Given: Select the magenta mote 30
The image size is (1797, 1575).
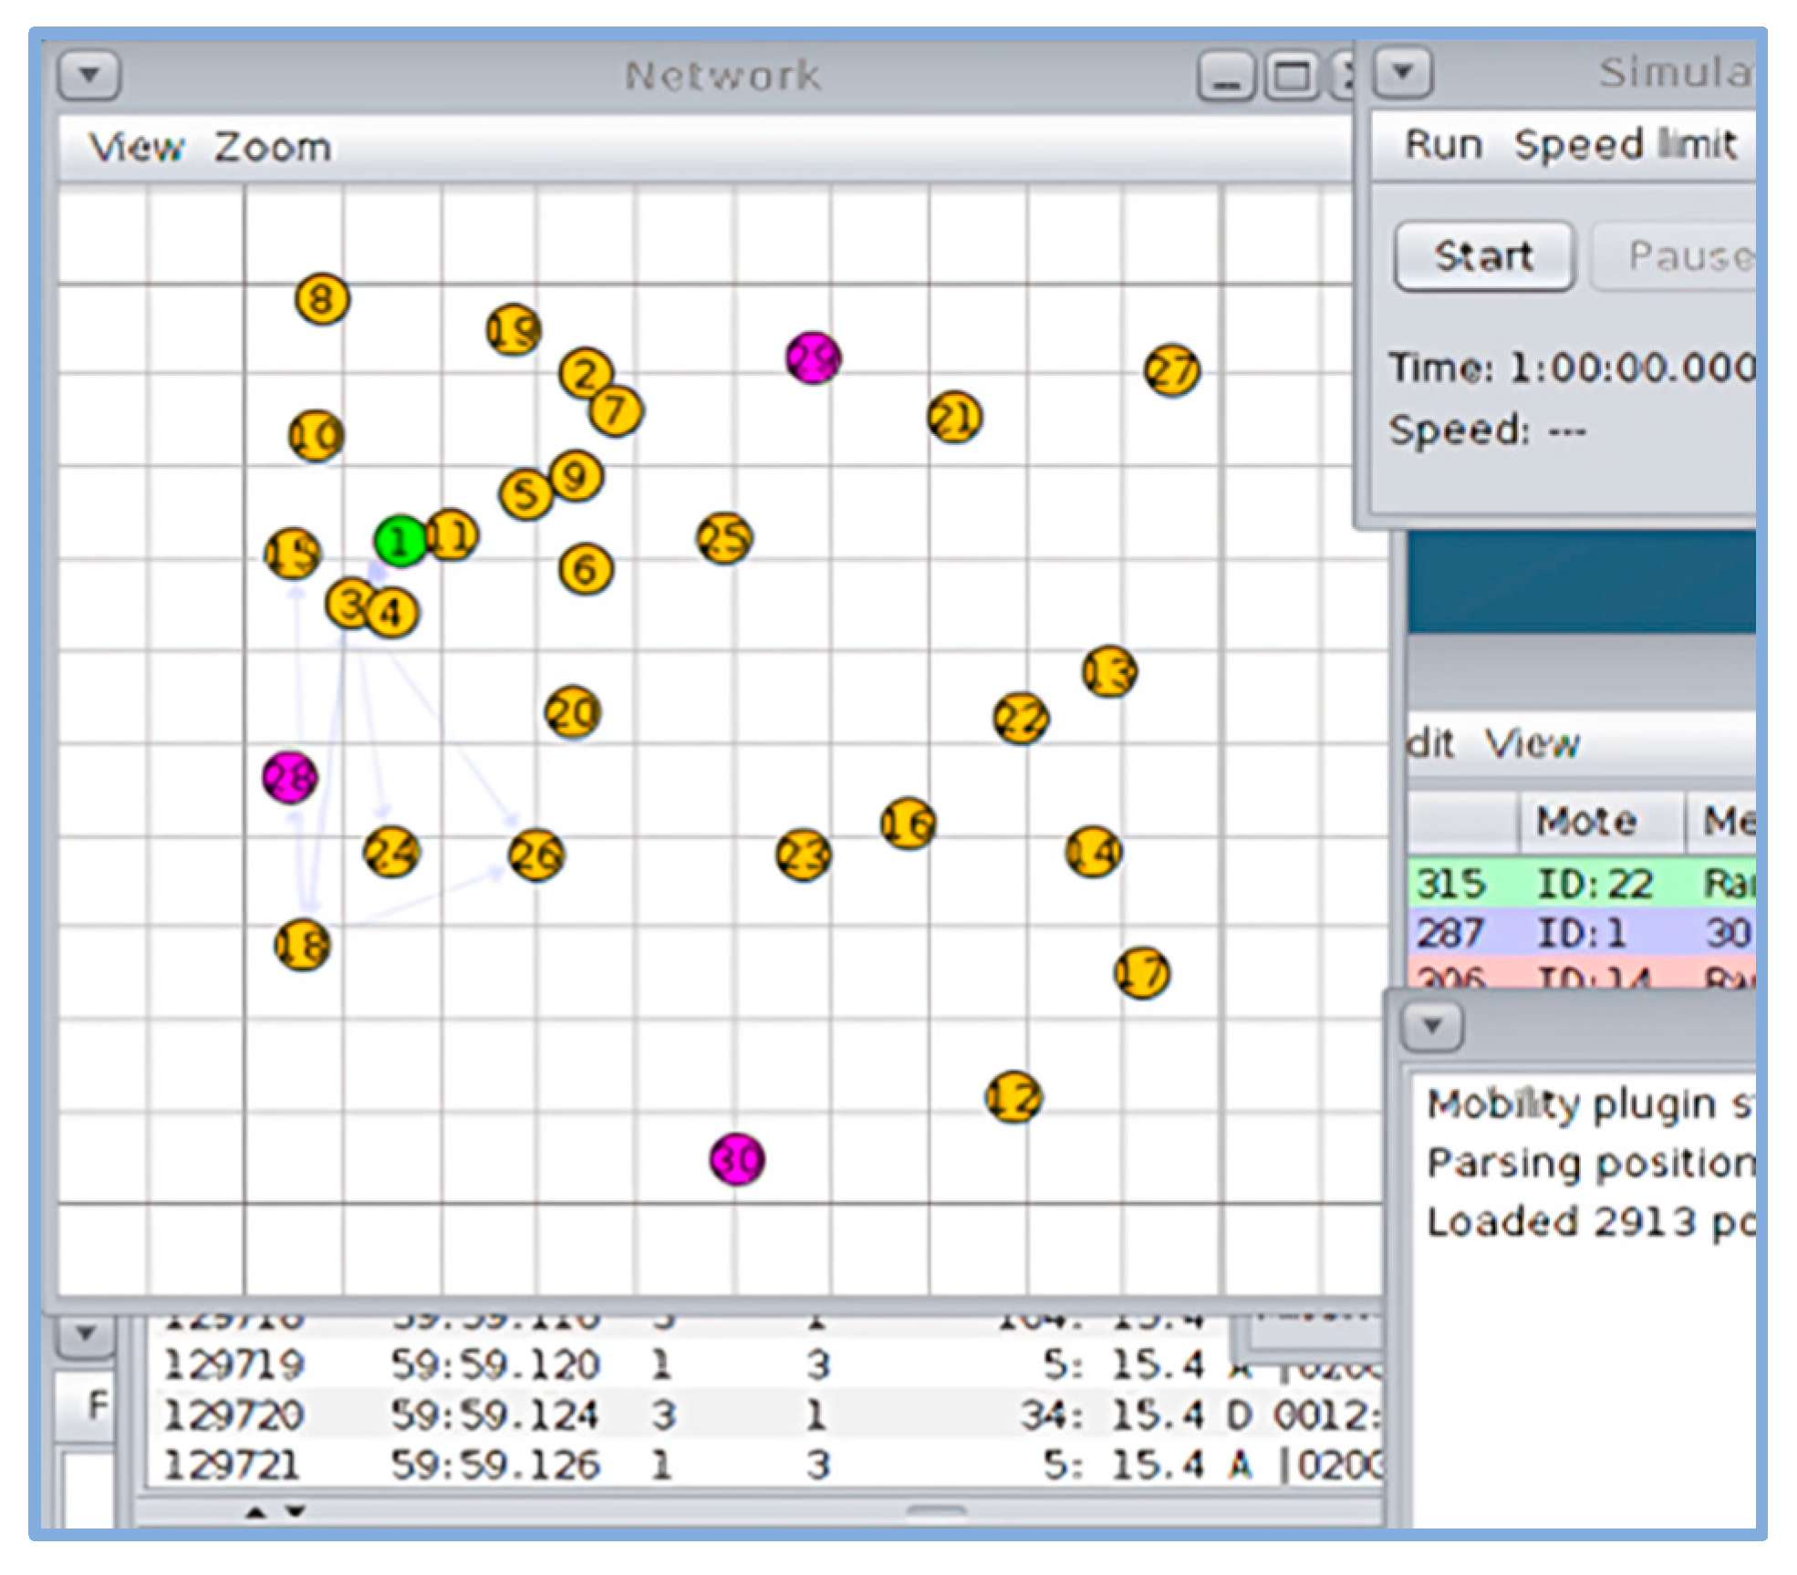Looking at the screenshot, I should [737, 1159].
